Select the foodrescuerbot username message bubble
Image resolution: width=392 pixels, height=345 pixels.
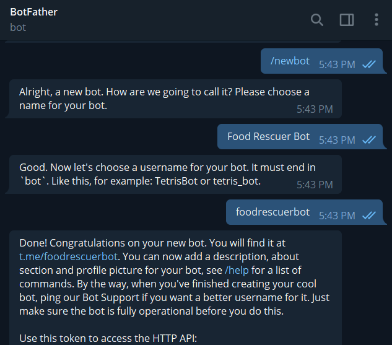[x=304, y=212]
